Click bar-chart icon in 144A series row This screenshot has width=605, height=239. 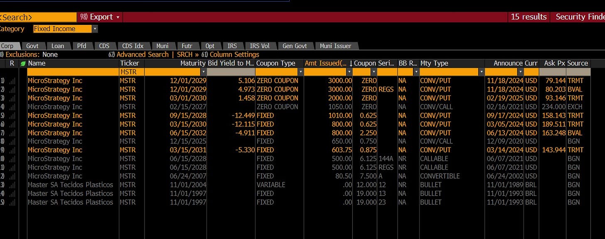(x=12, y=159)
